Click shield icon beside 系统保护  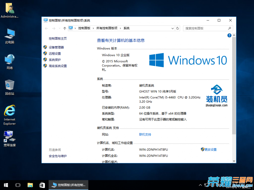click(45, 59)
